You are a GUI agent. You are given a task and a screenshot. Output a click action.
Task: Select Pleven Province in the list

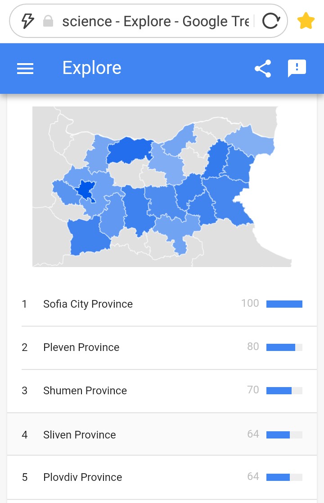pos(81,347)
